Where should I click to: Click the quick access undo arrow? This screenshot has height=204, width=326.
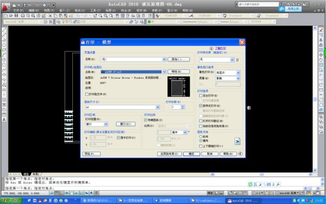coord(30,5)
